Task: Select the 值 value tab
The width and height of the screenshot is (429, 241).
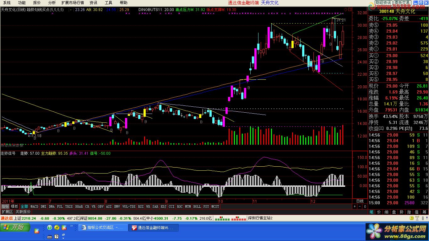Action: coord(416,212)
